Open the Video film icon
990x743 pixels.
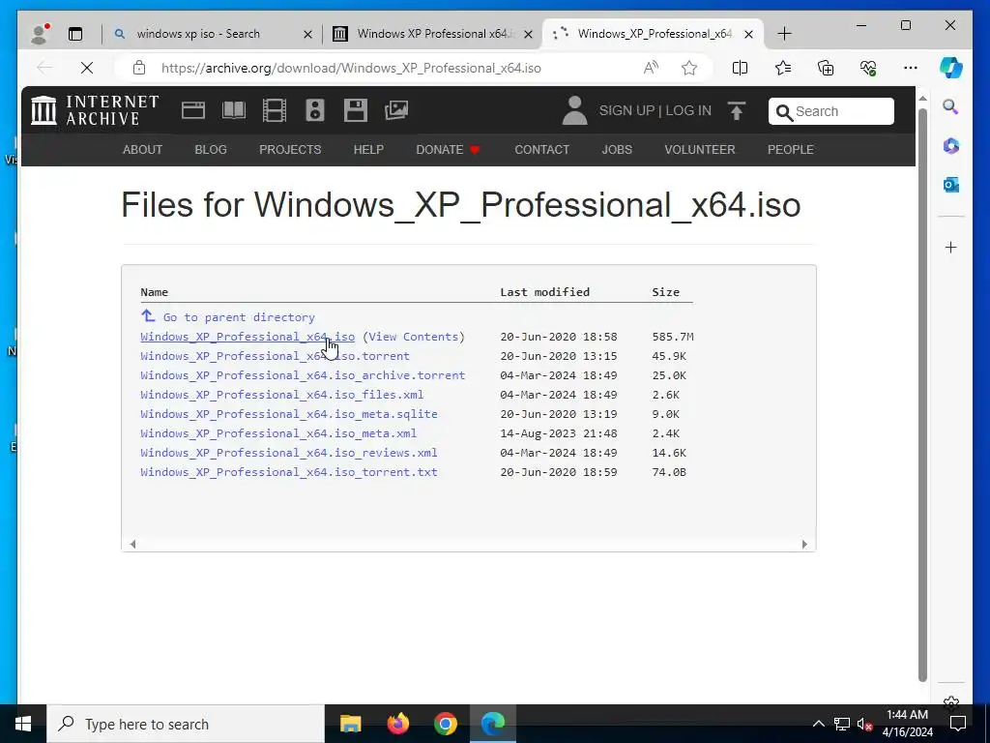(x=274, y=110)
